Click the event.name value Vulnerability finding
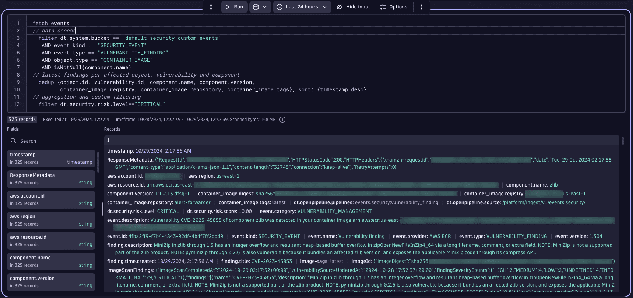Screen dimensions: 633x298 coord(362,237)
